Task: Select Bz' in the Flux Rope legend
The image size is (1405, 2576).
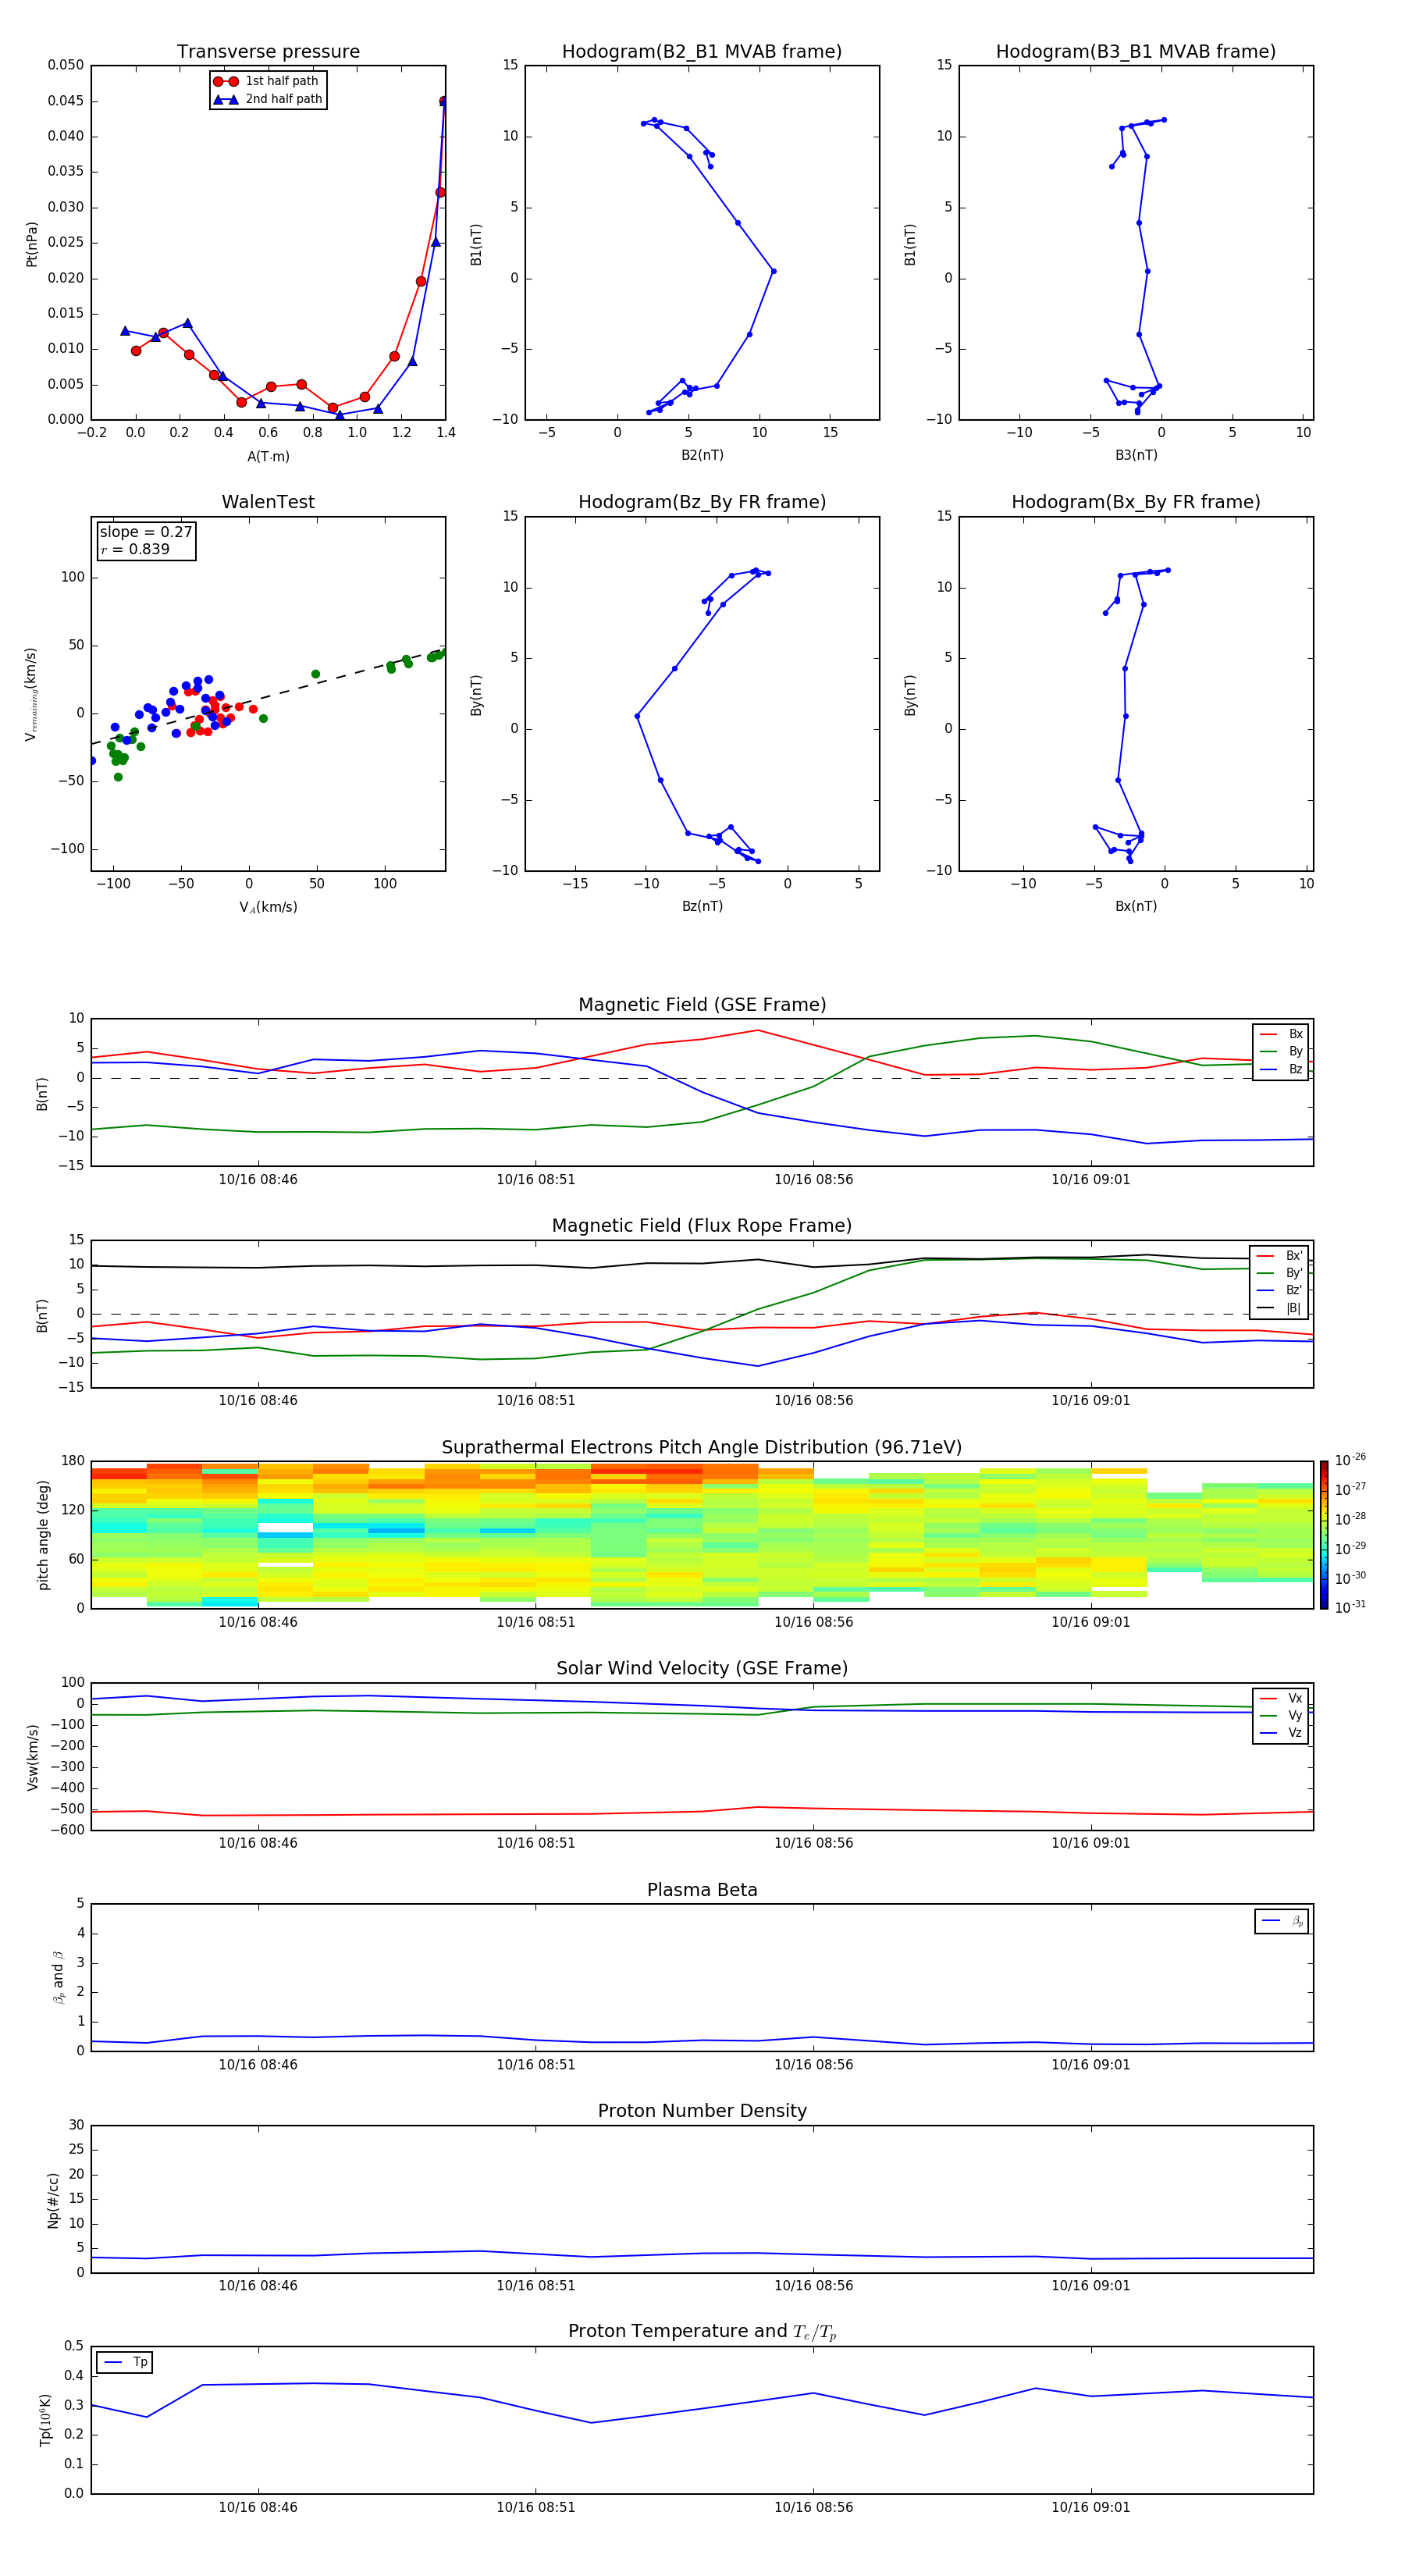Action: [1280, 1290]
